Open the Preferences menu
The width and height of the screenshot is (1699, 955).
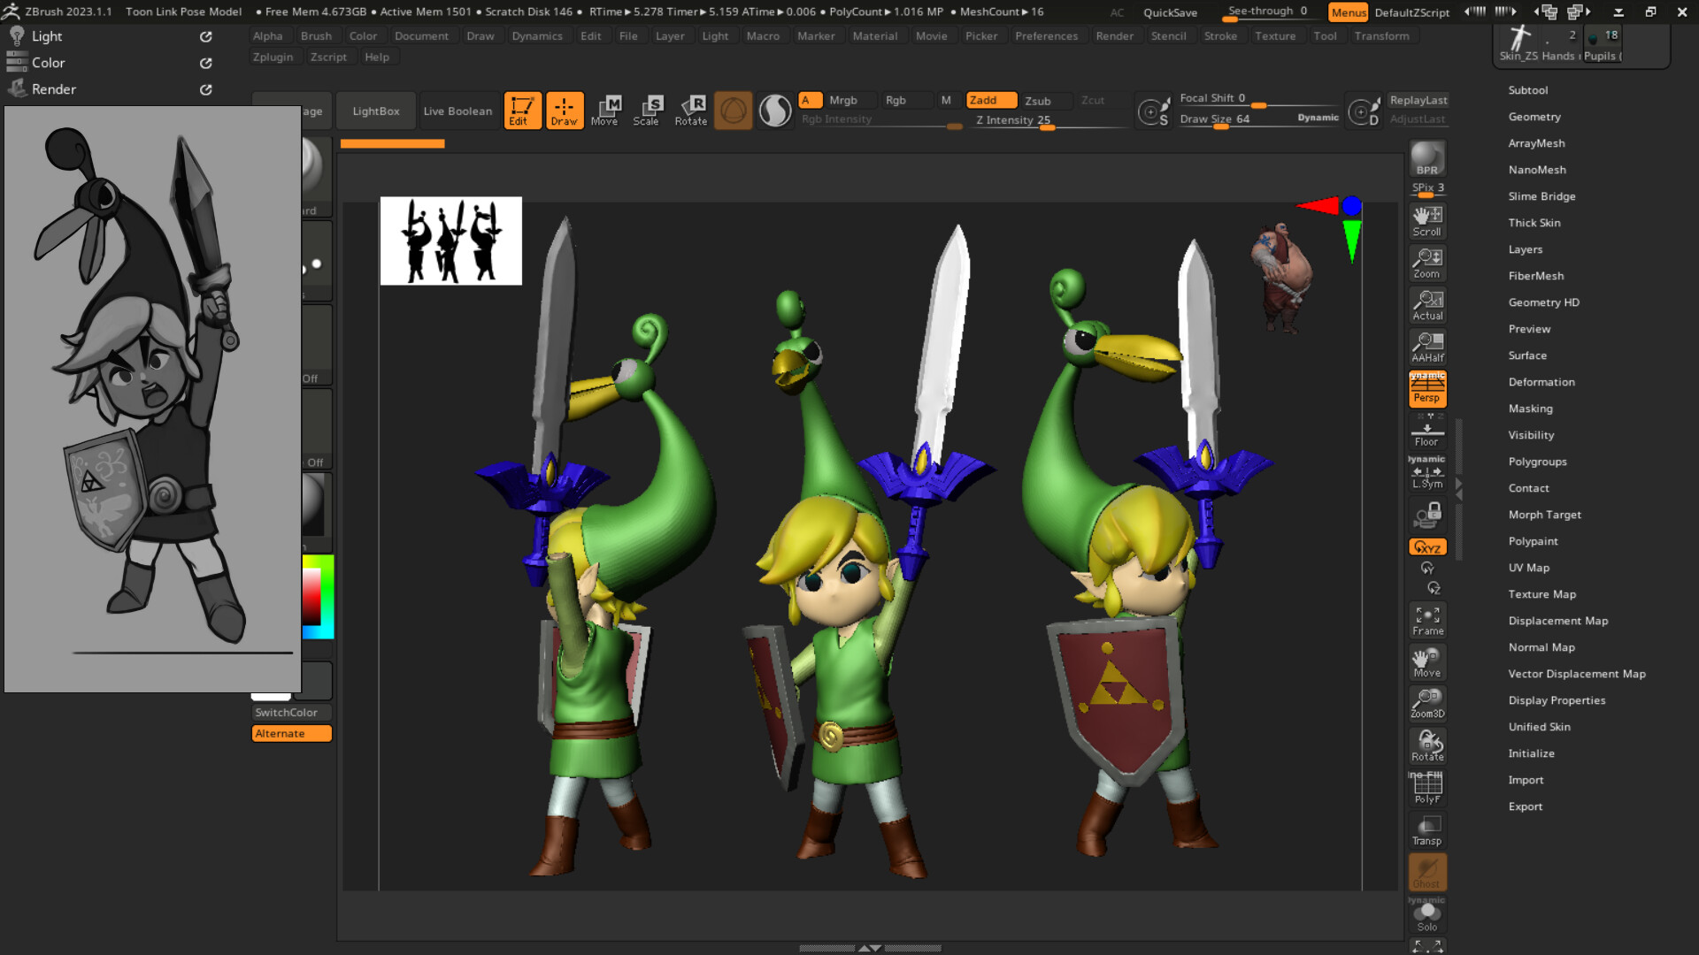click(1048, 35)
